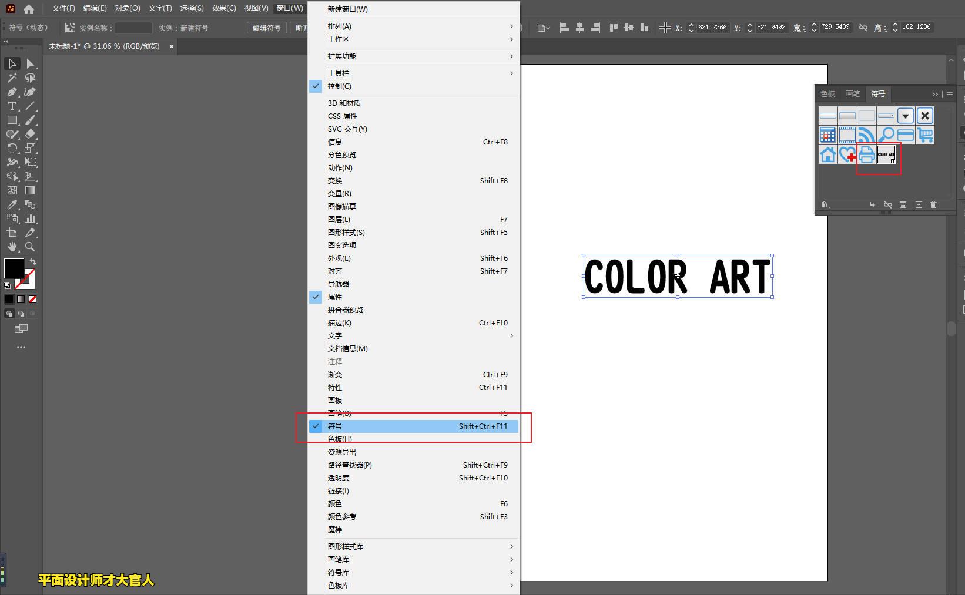Reset default fill and stroke
Image resolution: width=965 pixels, height=595 pixels.
point(7,285)
